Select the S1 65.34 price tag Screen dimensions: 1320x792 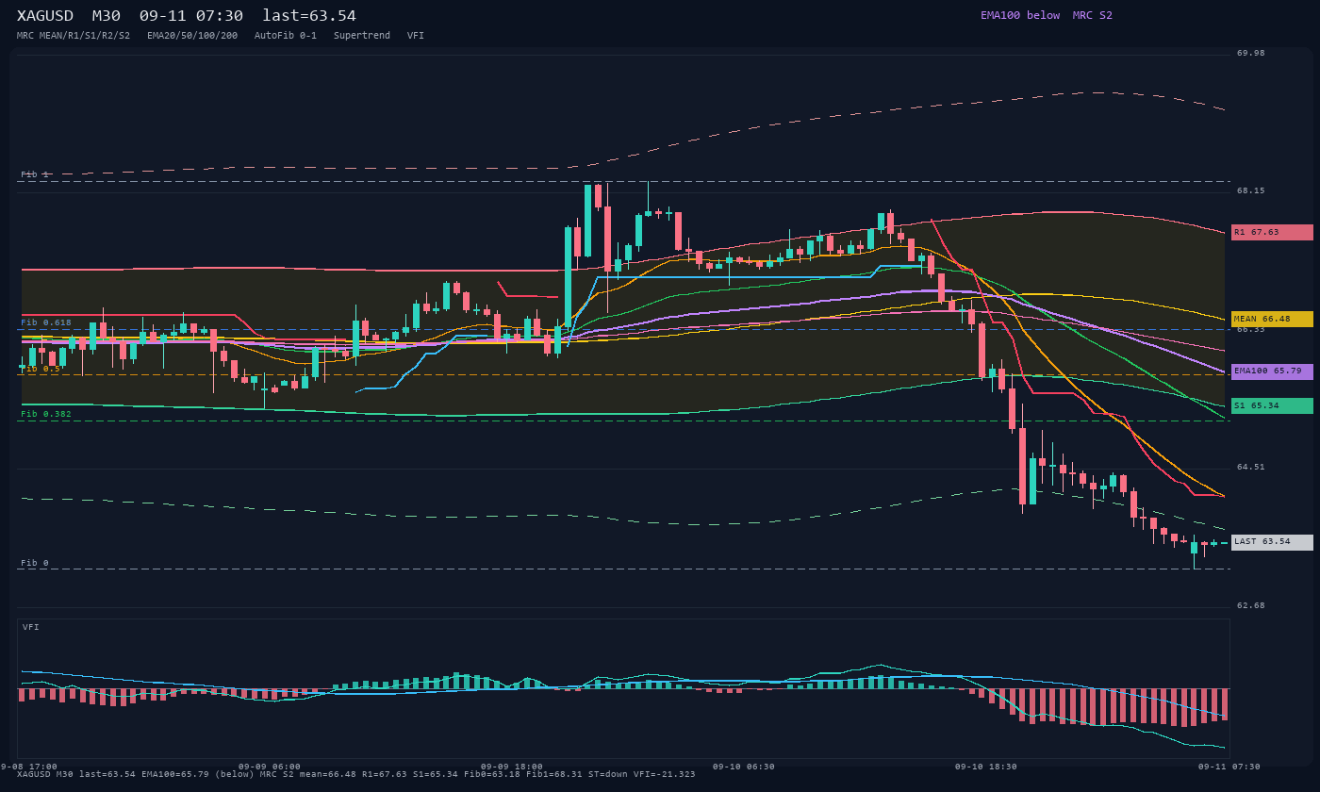click(1272, 405)
